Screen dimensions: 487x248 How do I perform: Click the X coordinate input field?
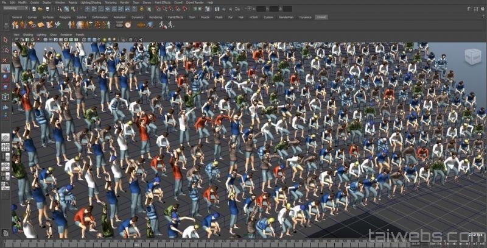click(x=261, y=9)
